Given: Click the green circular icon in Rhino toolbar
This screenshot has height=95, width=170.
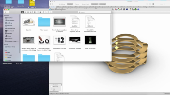Looking at the screenshot, I should 135,9.
